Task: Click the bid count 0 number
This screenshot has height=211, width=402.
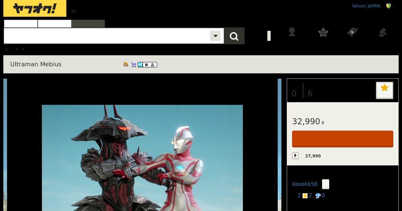Action: click(x=294, y=94)
